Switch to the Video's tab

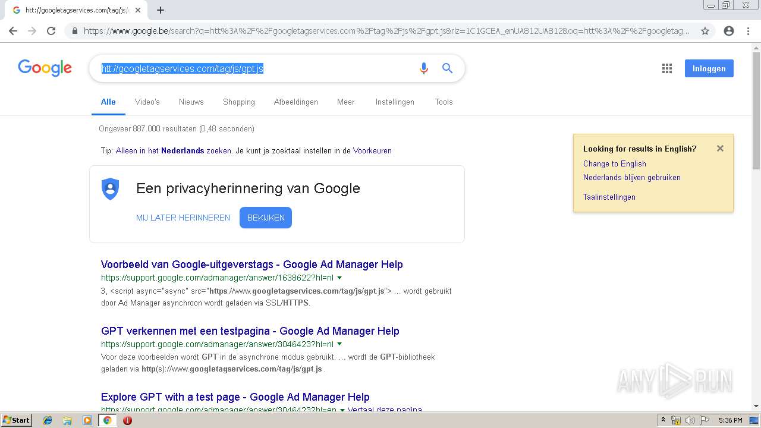coord(147,102)
